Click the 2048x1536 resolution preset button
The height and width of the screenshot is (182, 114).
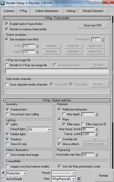(95, 52)
